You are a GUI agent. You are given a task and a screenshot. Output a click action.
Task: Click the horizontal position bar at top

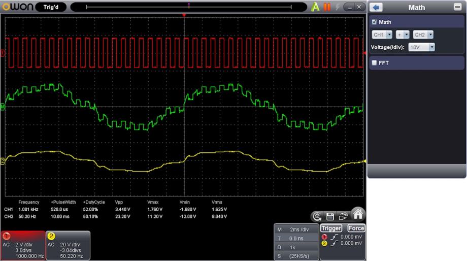click(189, 7)
